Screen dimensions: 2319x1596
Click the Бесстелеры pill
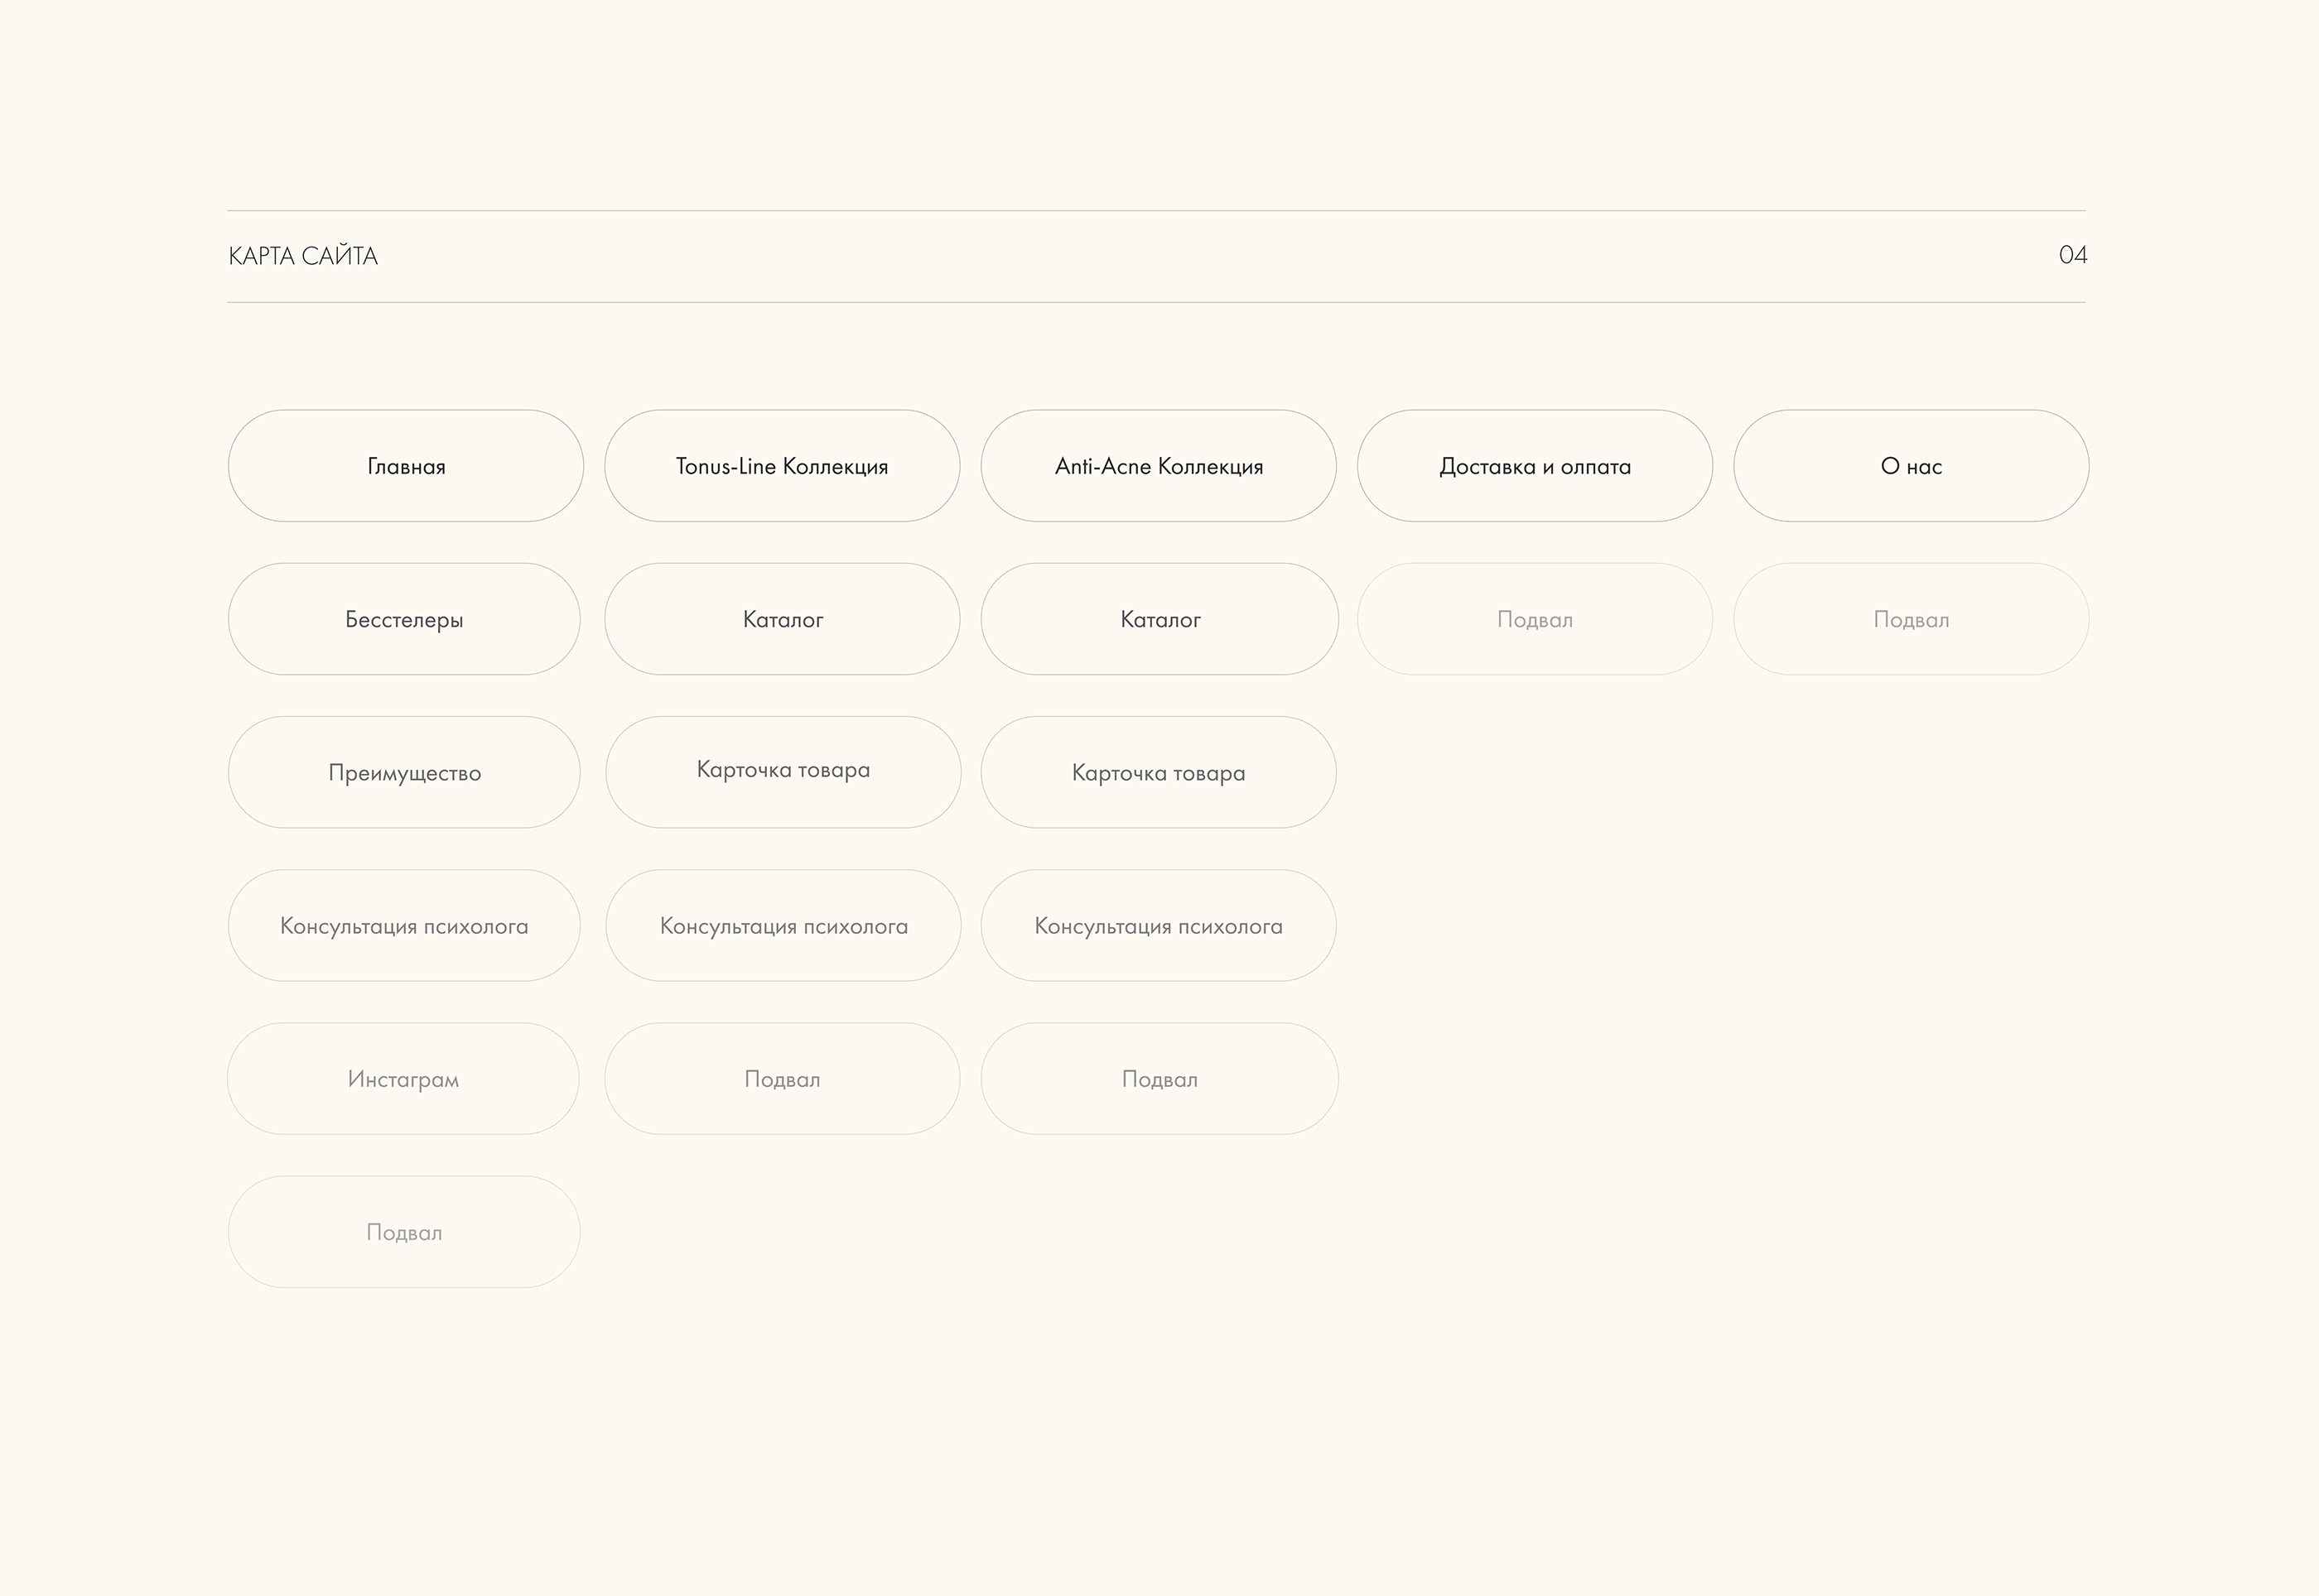click(x=403, y=619)
